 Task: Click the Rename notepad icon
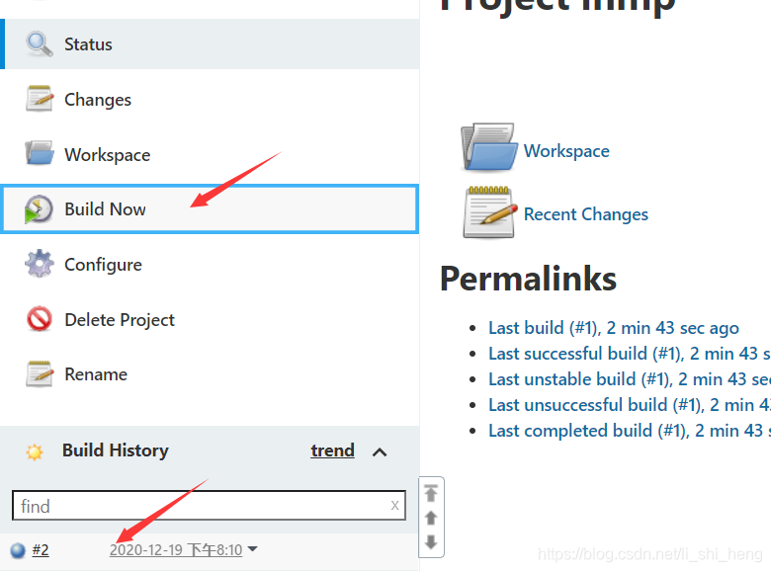tap(40, 374)
